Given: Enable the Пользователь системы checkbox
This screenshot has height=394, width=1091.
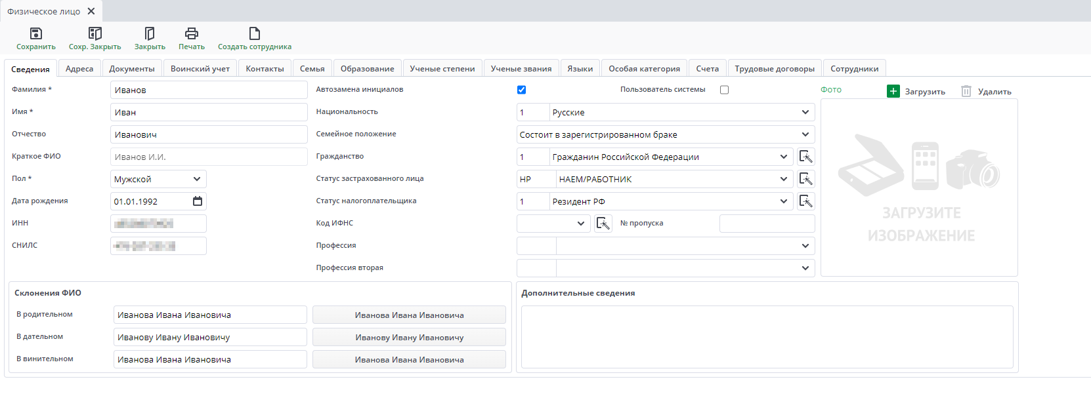Looking at the screenshot, I should [x=724, y=90].
